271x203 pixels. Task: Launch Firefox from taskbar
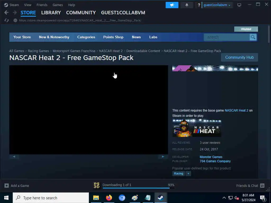click(109, 198)
